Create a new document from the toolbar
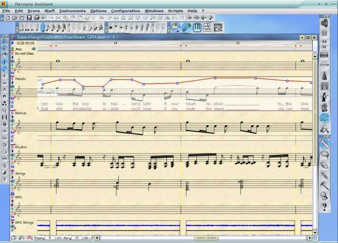 [8, 18]
